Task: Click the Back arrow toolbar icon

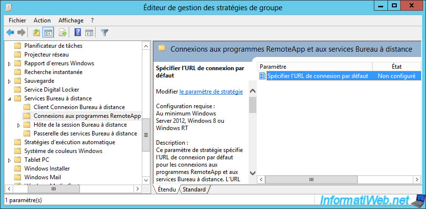Action: (10, 33)
